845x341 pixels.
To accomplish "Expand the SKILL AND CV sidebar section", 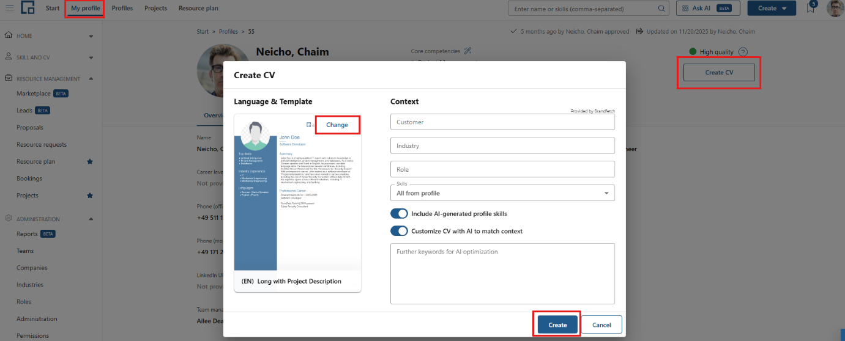I will coord(91,57).
